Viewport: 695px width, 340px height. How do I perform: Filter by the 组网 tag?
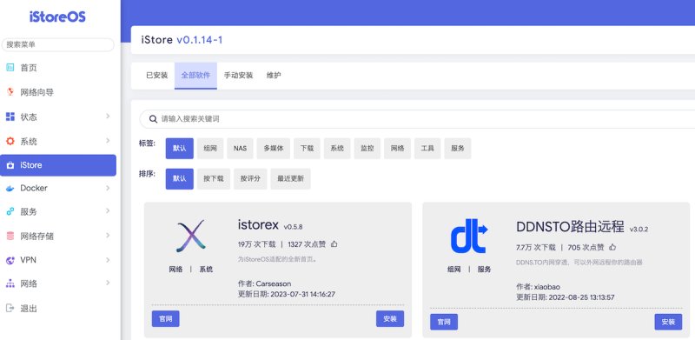(210, 148)
